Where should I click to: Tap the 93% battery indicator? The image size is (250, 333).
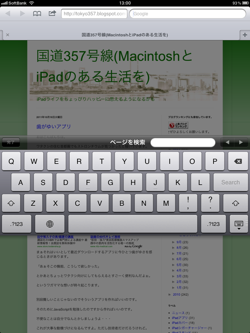[240, 3]
